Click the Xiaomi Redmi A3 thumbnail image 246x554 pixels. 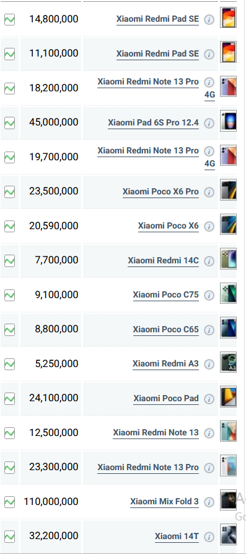229,362
